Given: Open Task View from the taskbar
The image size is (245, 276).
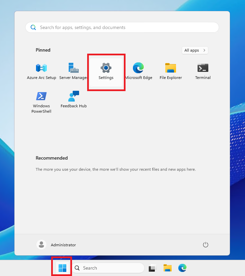Looking at the screenshot, I should (152, 268).
